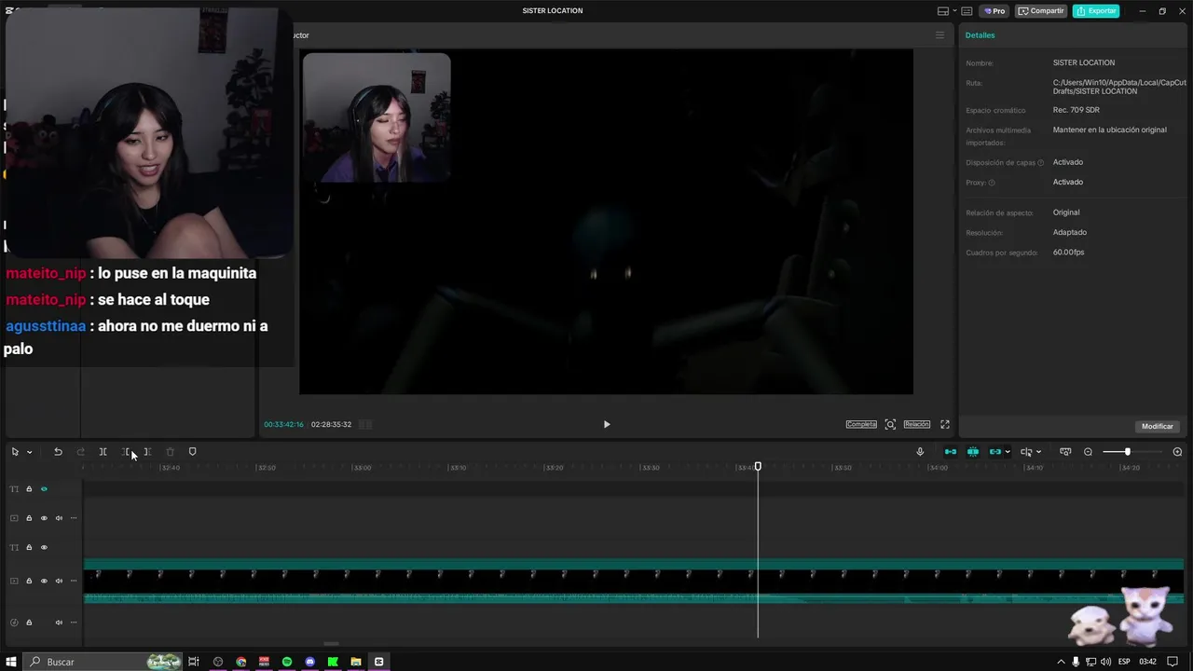Mute the upper video track speaker icon

(59, 518)
